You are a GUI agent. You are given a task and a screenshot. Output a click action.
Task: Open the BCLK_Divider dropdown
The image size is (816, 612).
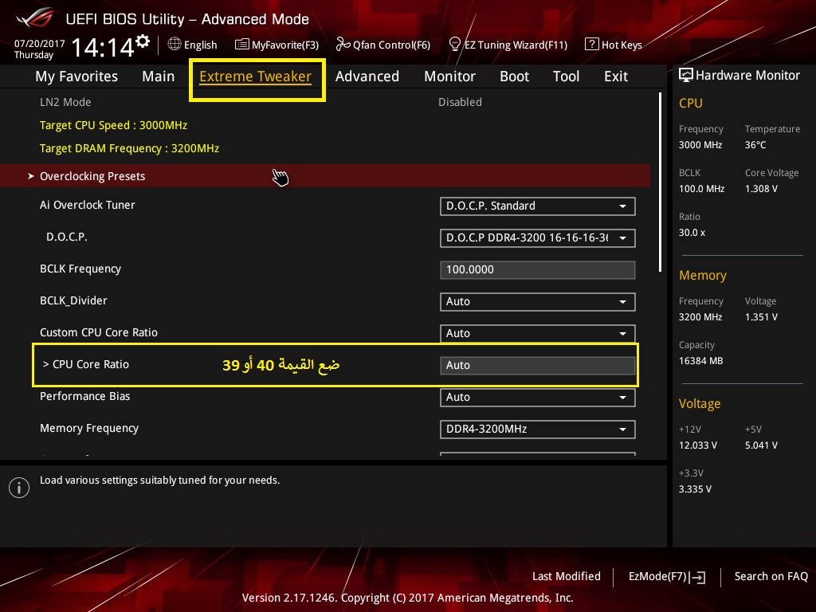[538, 301]
